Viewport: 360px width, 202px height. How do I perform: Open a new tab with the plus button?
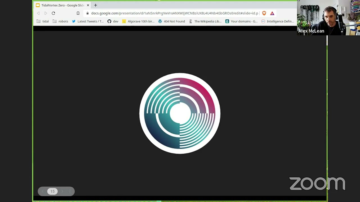pos(95,5)
